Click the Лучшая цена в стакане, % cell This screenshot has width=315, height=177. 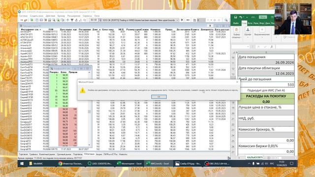266,107
